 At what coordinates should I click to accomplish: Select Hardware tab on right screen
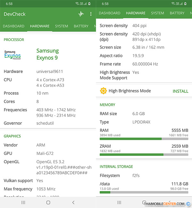[x=136, y=13]
